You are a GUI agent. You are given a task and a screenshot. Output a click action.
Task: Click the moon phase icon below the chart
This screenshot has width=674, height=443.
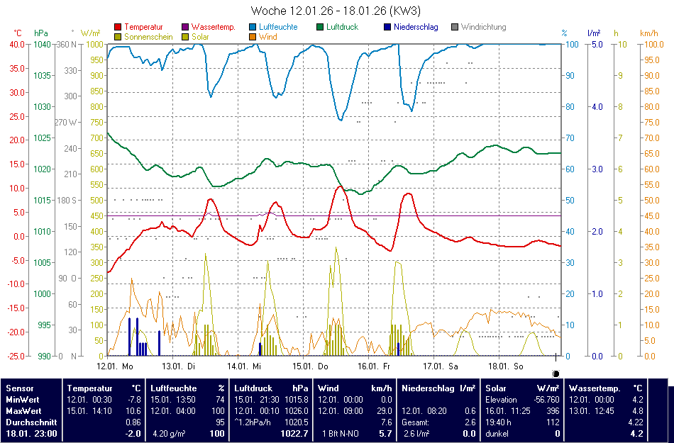[x=556, y=374]
